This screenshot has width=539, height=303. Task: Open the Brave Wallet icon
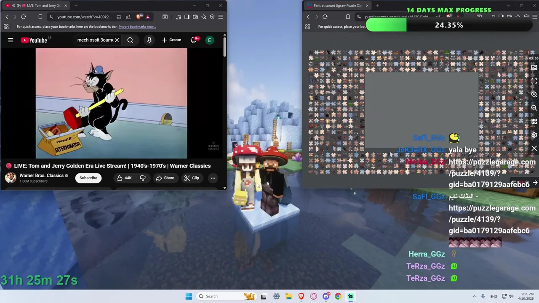[x=195, y=17]
